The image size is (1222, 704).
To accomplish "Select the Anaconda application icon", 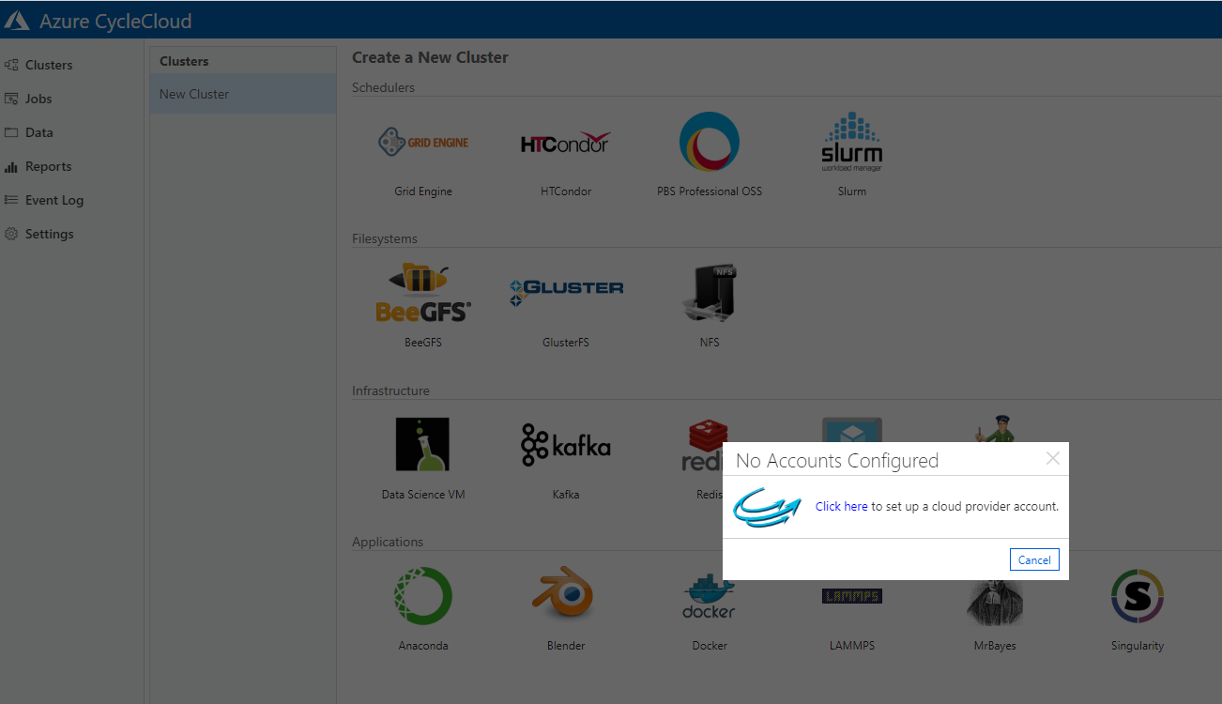I will coord(423,596).
